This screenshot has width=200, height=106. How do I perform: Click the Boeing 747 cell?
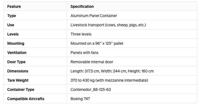(80, 99)
